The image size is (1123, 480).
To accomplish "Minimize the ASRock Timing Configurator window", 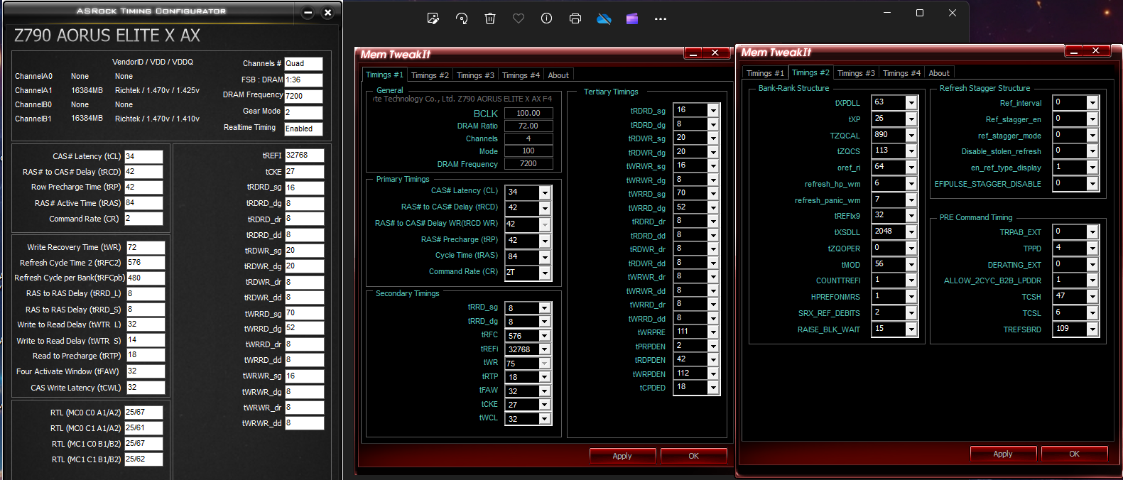I will click(308, 13).
